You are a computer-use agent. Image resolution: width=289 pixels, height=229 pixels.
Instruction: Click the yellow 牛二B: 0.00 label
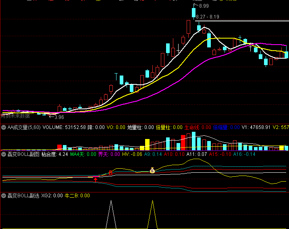tap(77, 196)
